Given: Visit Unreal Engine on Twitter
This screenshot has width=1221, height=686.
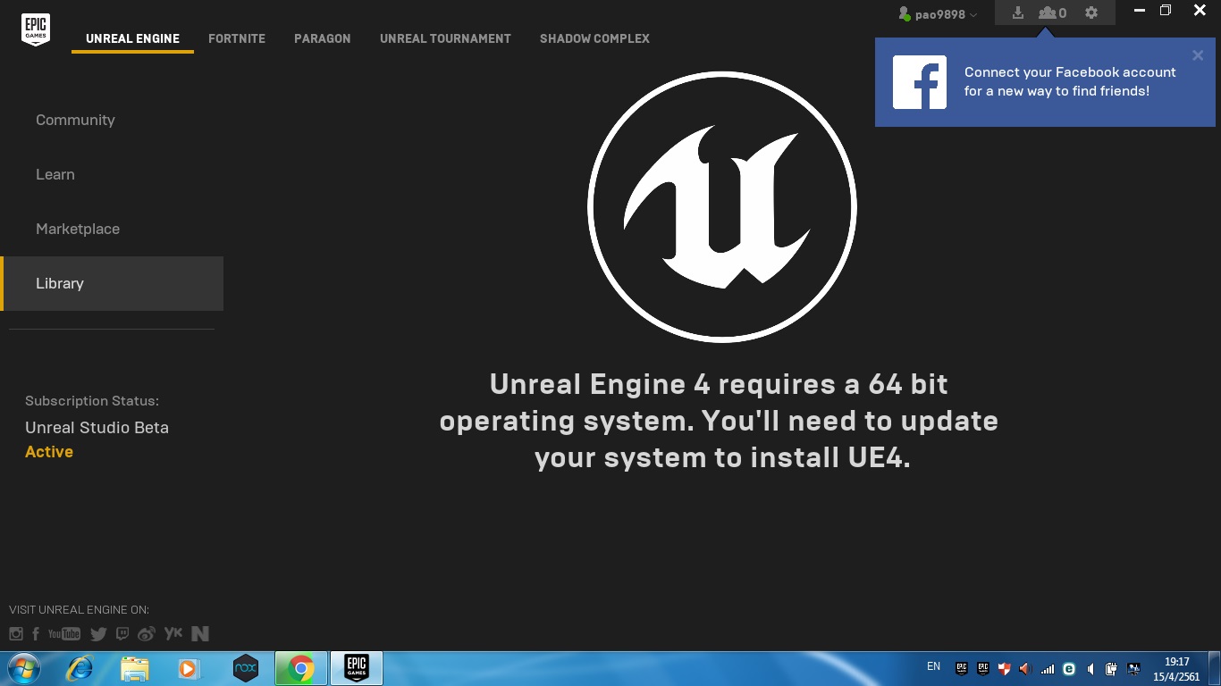Looking at the screenshot, I should coord(98,634).
